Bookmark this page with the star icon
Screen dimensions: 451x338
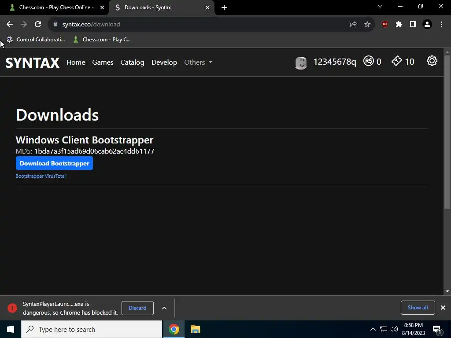(x=367, y=25)
